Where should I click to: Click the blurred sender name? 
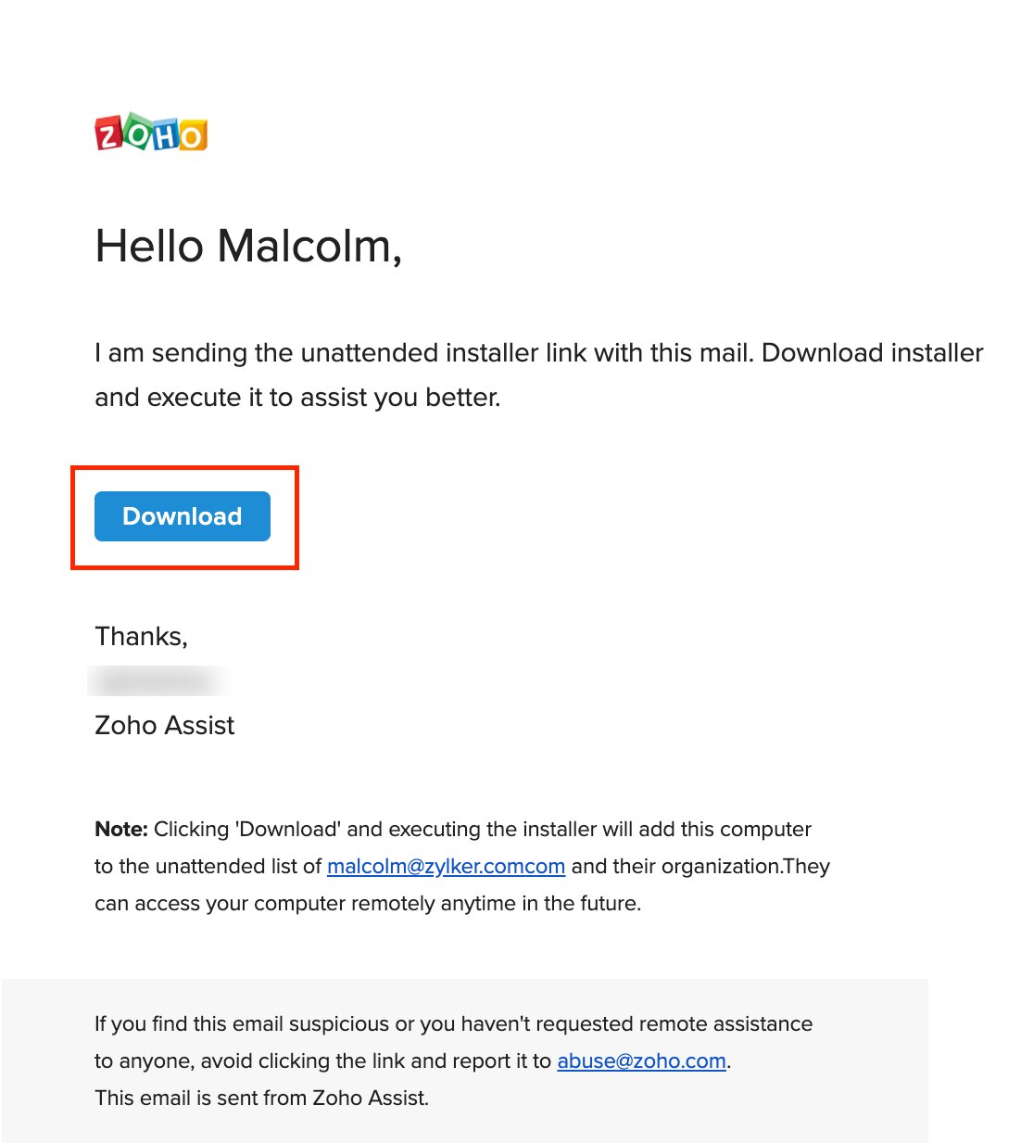click(x=158, y=681)
